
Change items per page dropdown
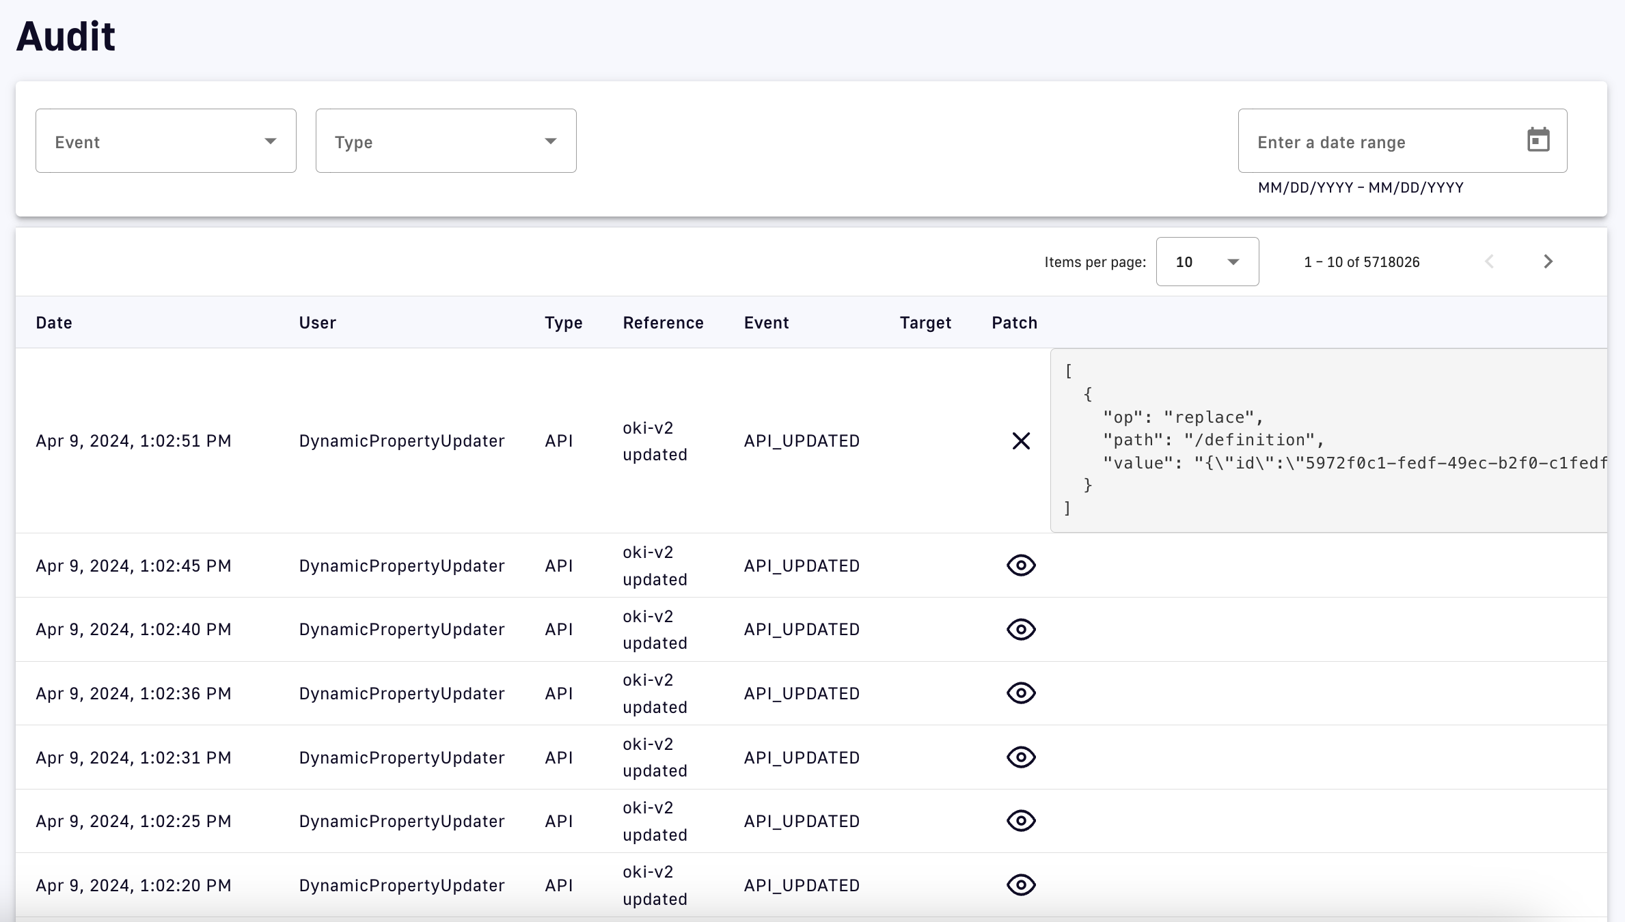[x=1207, y=262]
